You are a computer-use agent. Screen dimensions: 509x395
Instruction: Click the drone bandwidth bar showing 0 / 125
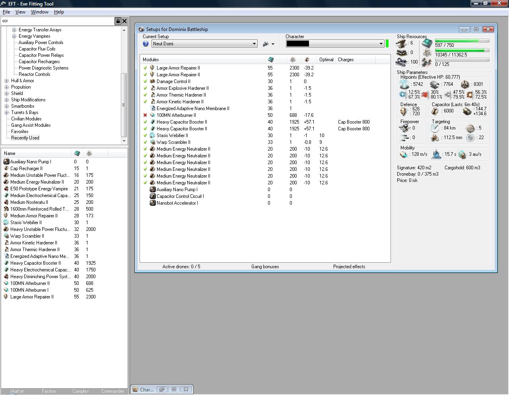click(x=462, y=60)
